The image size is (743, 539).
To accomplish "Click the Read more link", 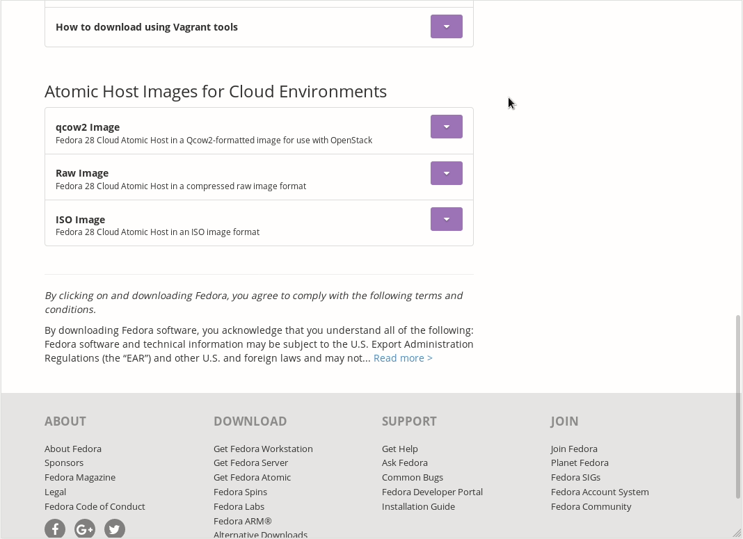I will [403, 358].
